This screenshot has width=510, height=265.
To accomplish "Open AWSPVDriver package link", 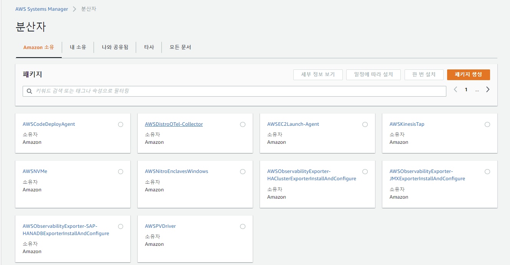I will coord(160,226).
